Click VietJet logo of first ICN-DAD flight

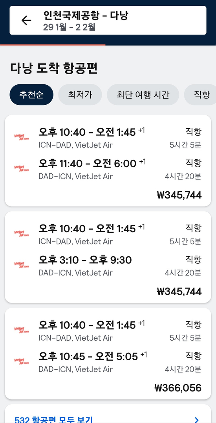point(21,137)
